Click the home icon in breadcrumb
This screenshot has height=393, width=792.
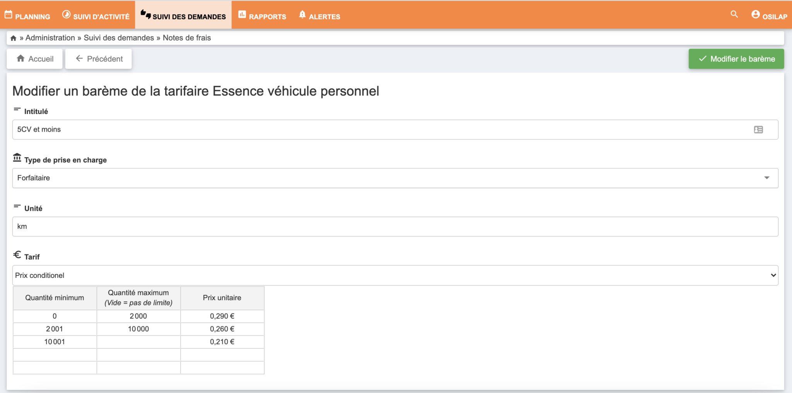(x=14, y=38)
